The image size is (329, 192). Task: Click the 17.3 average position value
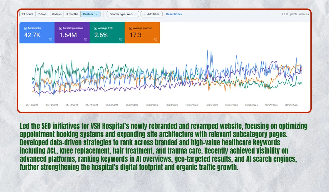tap(135, 35)
